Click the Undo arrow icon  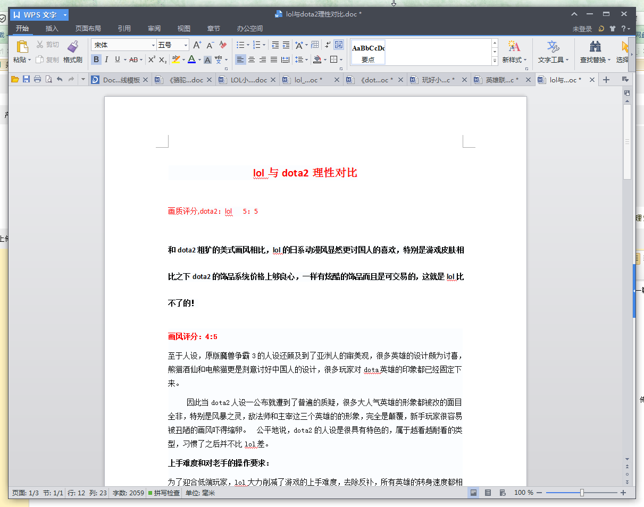coord(60,80)
